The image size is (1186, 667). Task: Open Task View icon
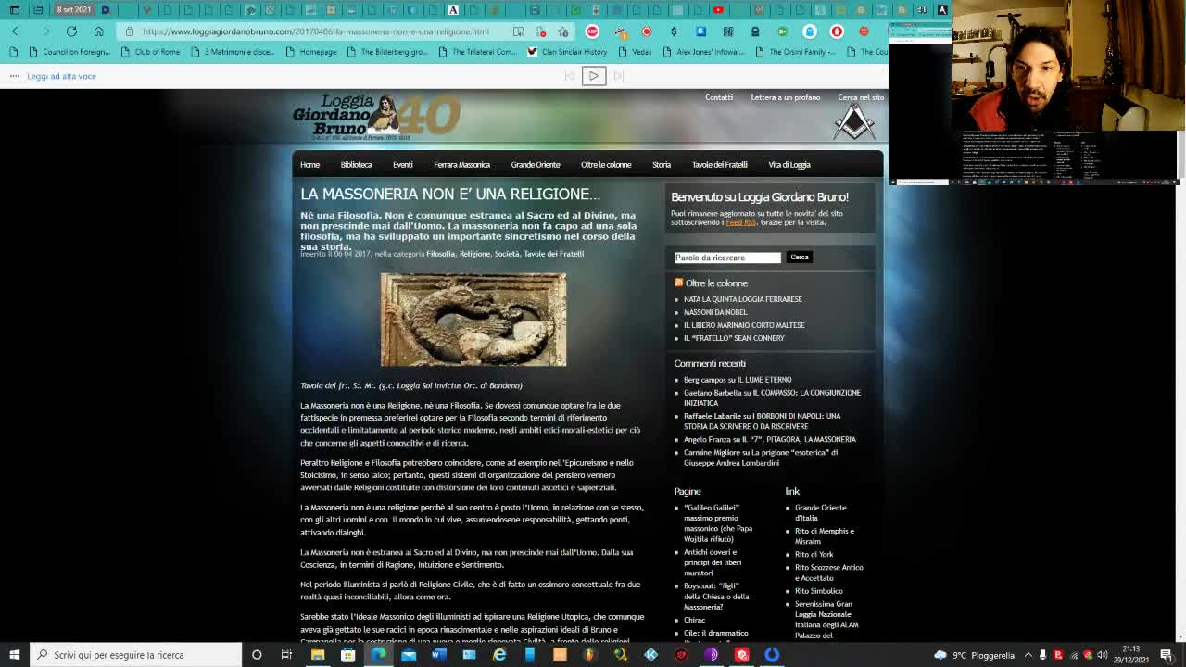(286, 655)
